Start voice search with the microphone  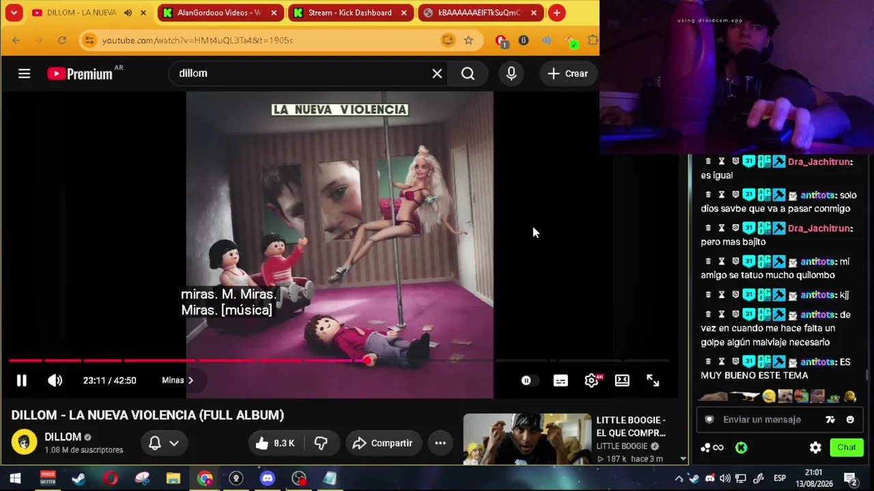click(x=511, y=74)
